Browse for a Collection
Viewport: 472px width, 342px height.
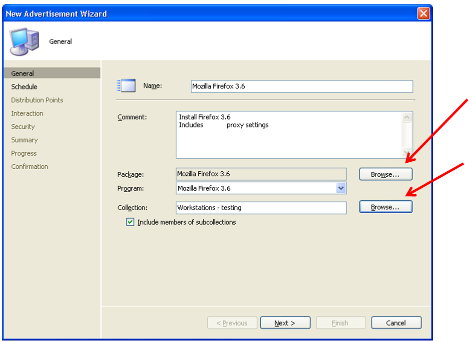386,207
